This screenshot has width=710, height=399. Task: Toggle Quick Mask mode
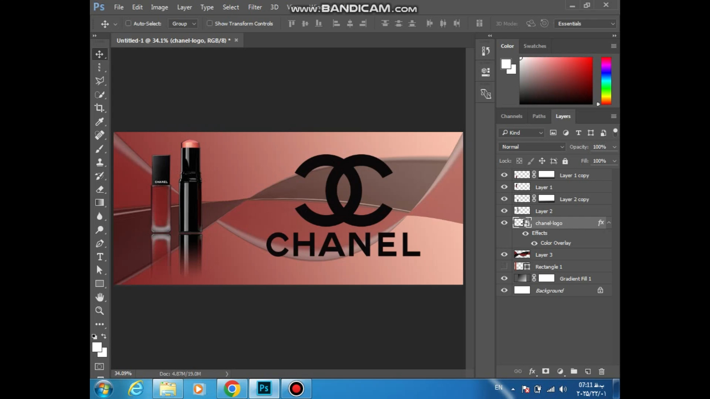tap(99, 366)
